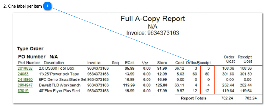
Task: Select the Store column header
Action: tap(162, 63)
